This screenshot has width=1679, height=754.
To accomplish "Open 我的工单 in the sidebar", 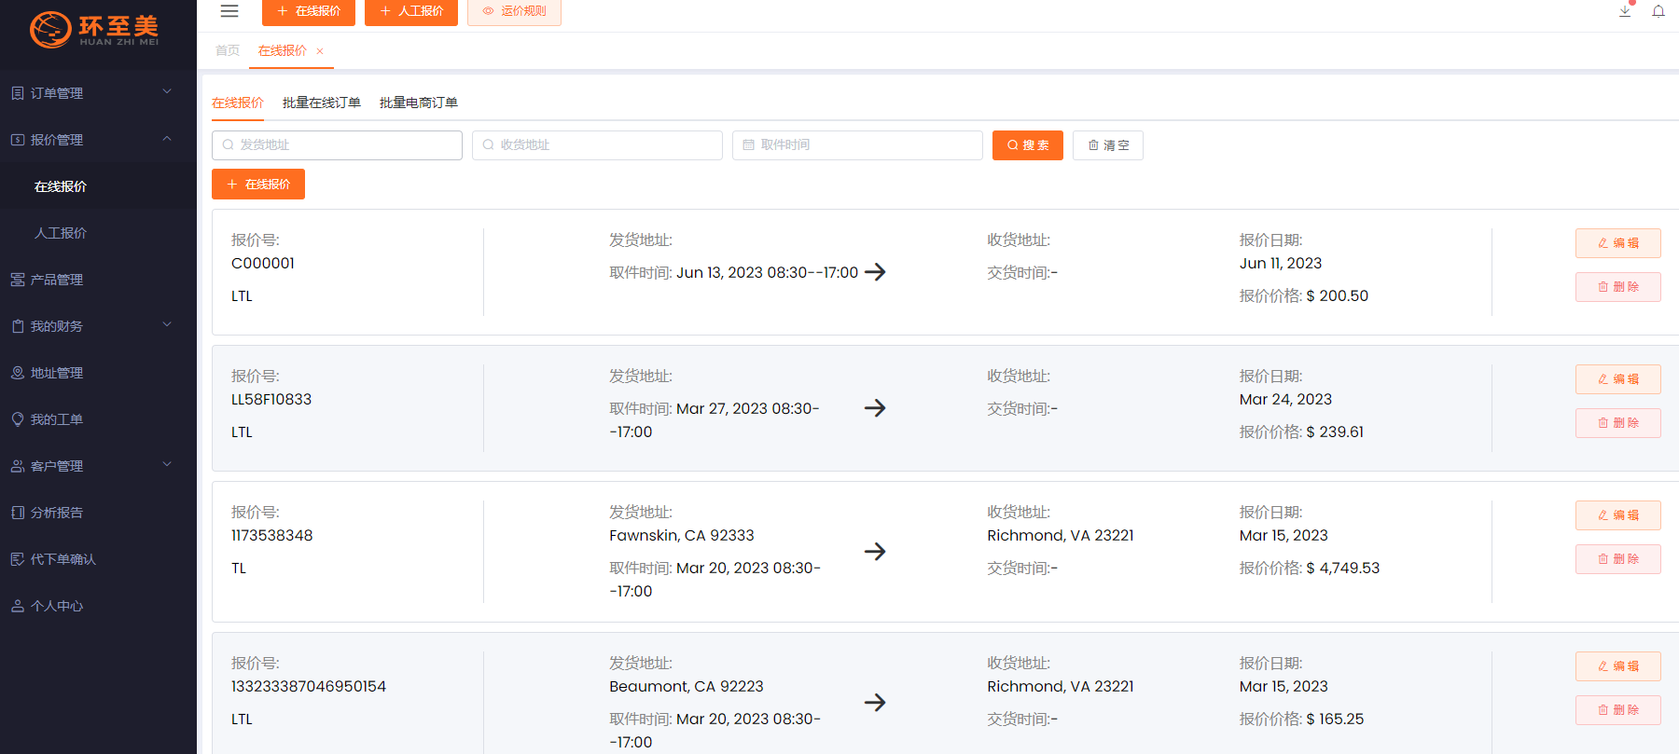I will pos(57,419).
